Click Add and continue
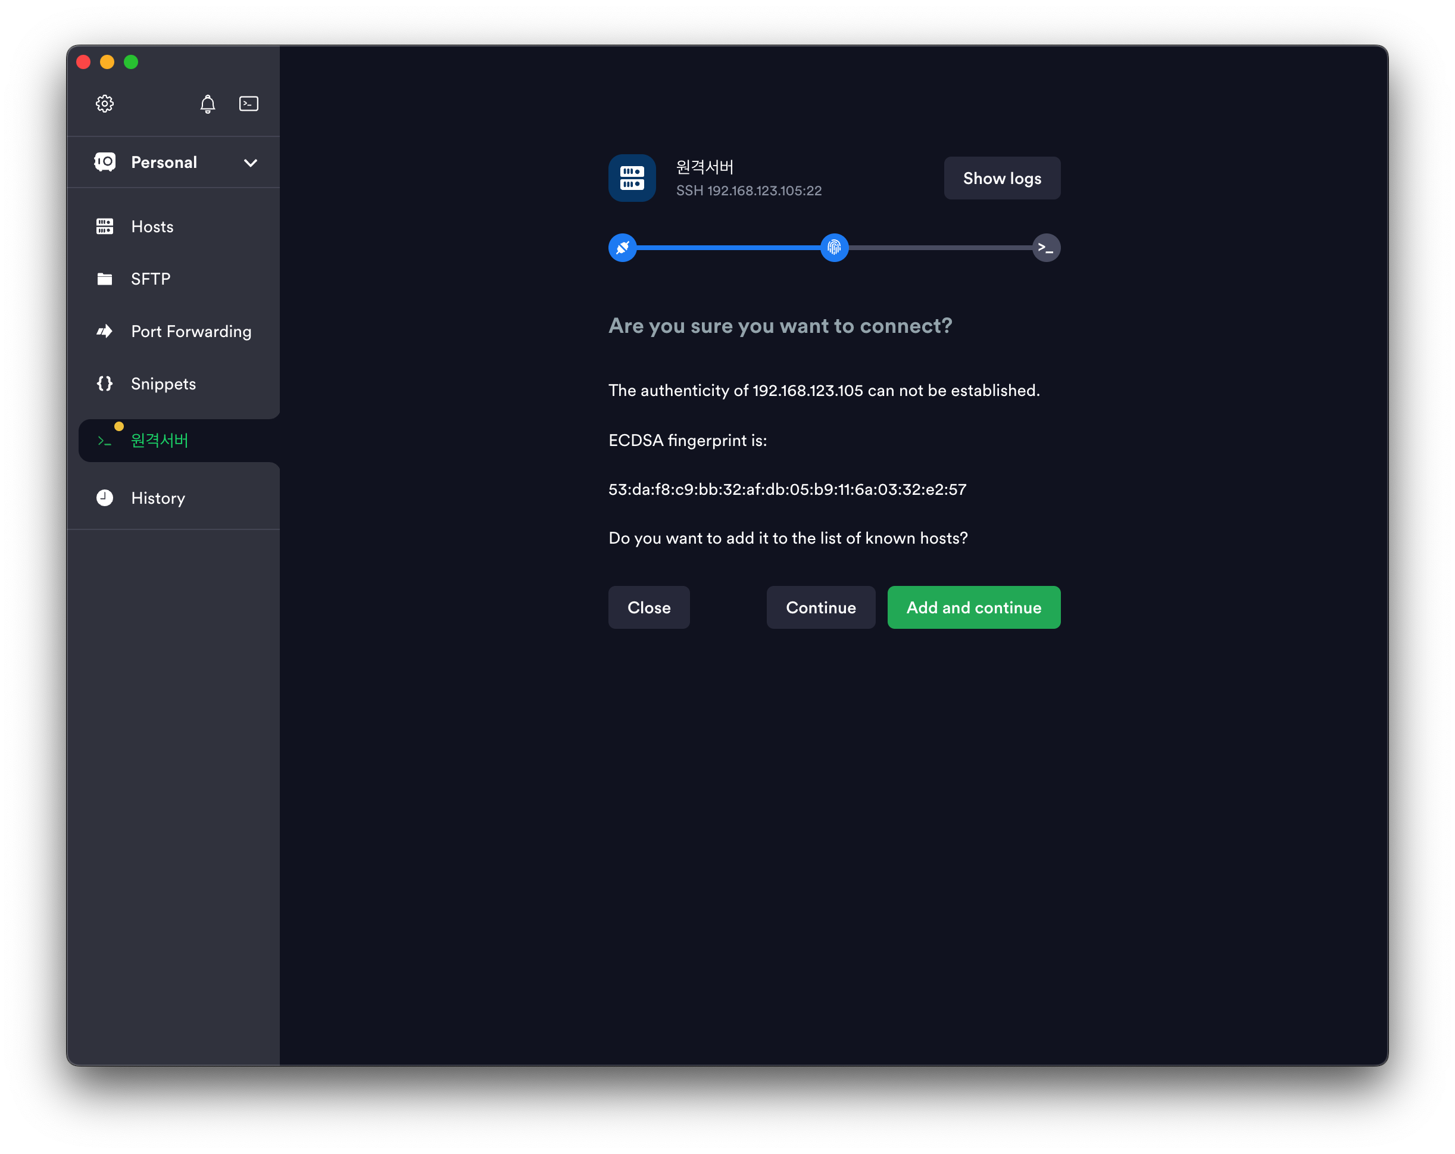The image size is (1455, 1154). (x=973, y=607)
